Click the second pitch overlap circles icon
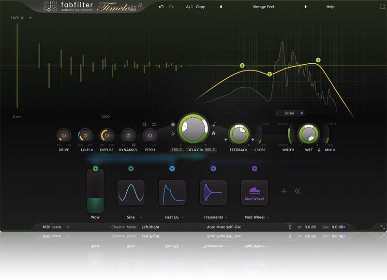The width and height of the screenshot is (387, 280). coord(154,125)
